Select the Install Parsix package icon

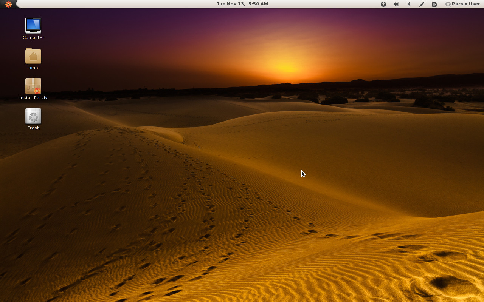(x=33, y=86)
